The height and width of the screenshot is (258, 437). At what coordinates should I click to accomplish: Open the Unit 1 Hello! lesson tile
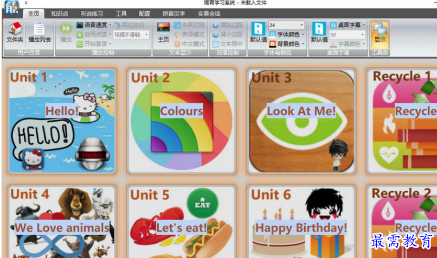(x=62, y=121)
